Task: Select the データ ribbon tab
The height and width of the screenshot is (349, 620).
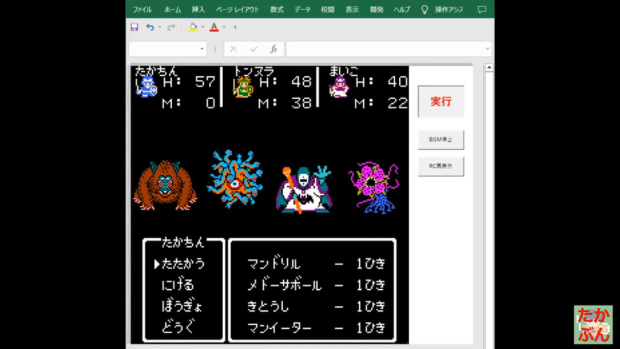Action: coord(302,10)
